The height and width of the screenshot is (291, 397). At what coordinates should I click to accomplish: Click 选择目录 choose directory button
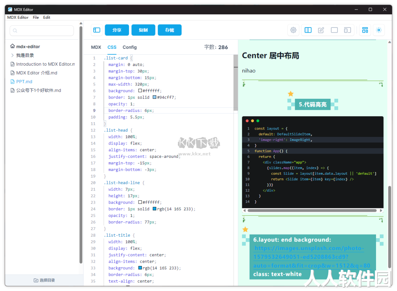(44, 280)
